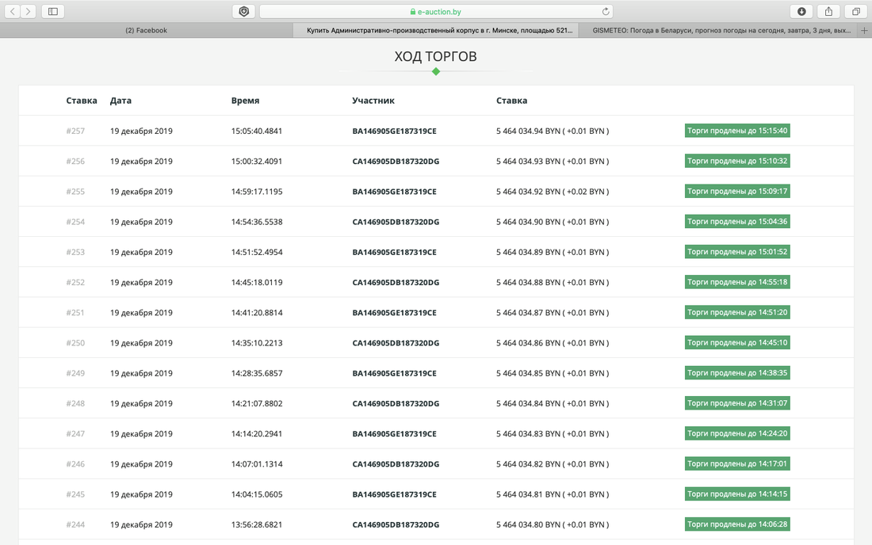Select bid number #244
872x545 pixels.
tap(75, 524)
